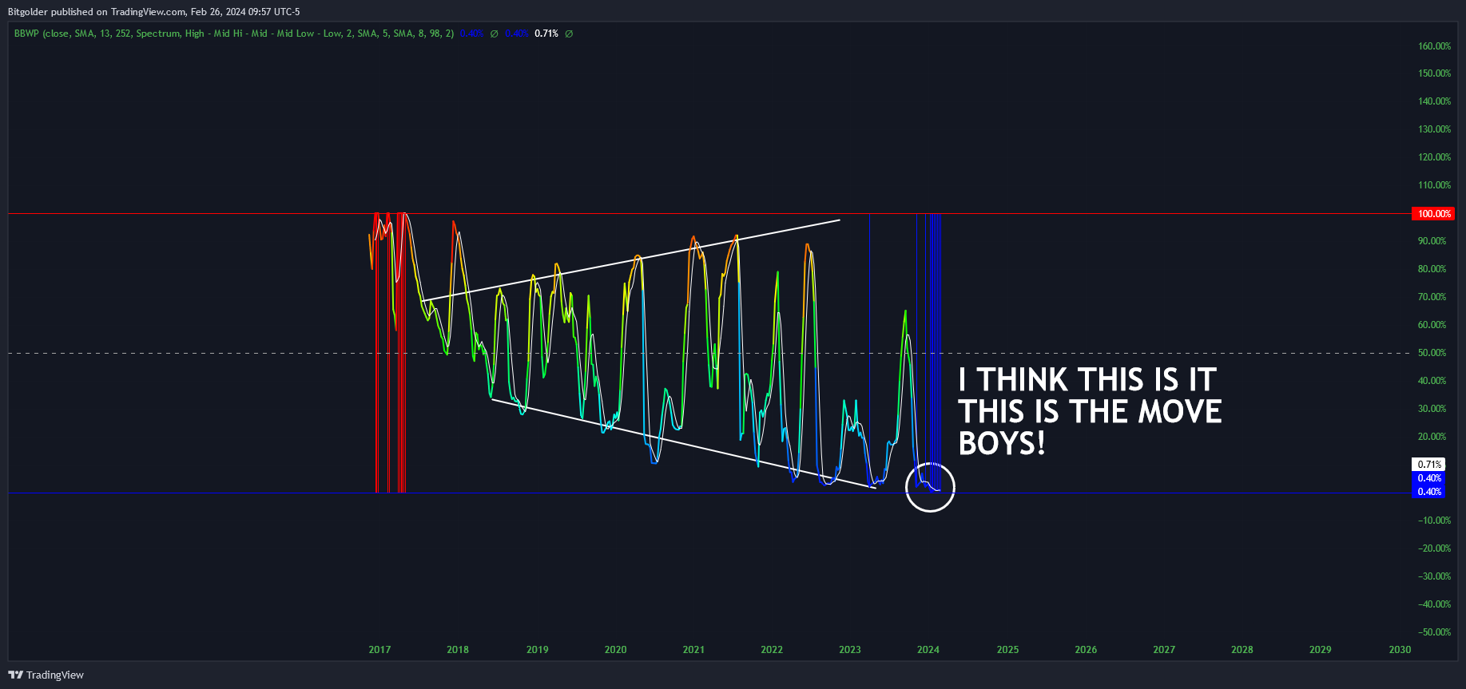
Task: Click the 2017 label on the time axis
Action: [379, 650]
